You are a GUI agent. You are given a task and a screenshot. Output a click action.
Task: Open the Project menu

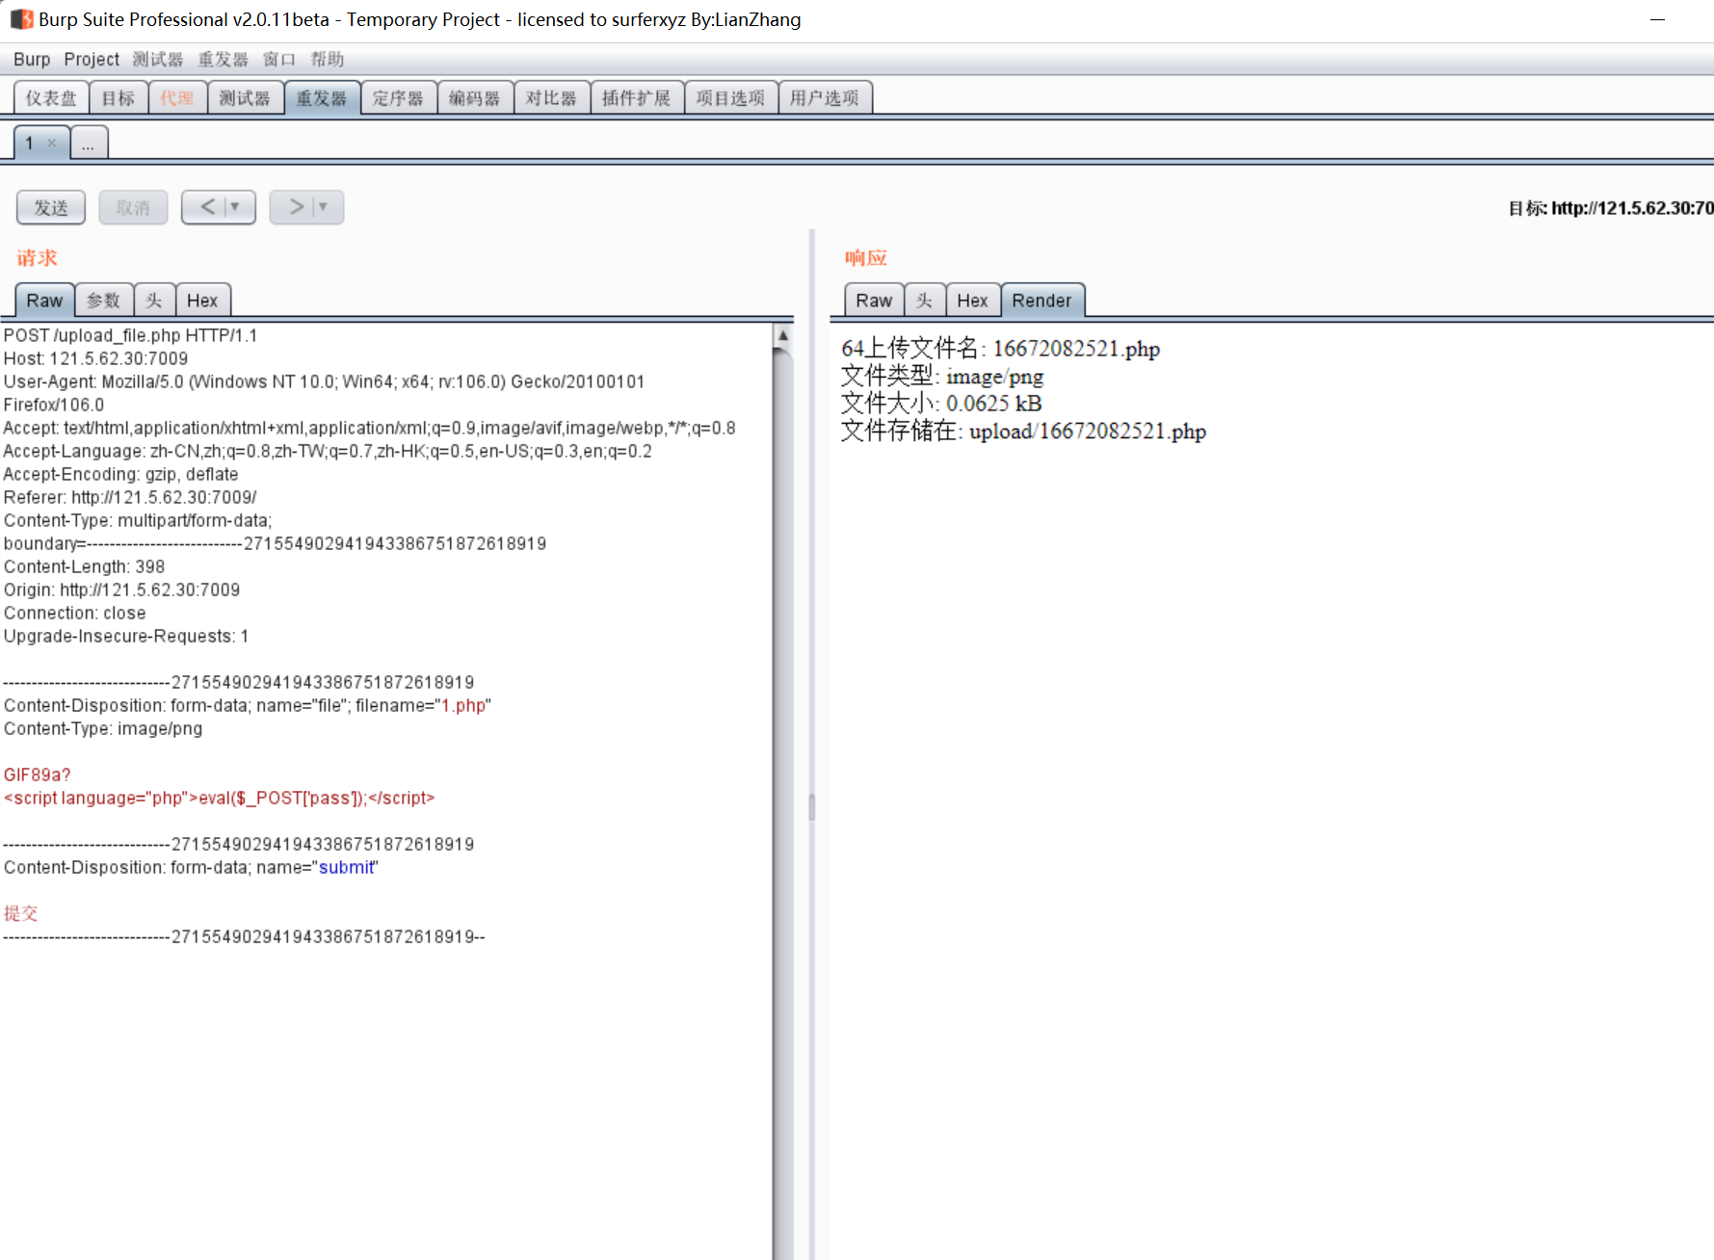click(x=92, y=60)
